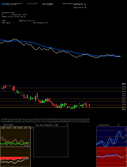Click the 206.63 price axis label
127x167 pixels.
click(x=124, y=96)
